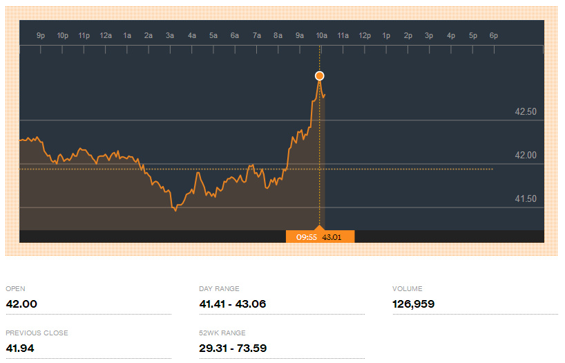Select the 10a tick on time axis
The width and height of the screenshot is (565, 363).
(x=321, y=35)
